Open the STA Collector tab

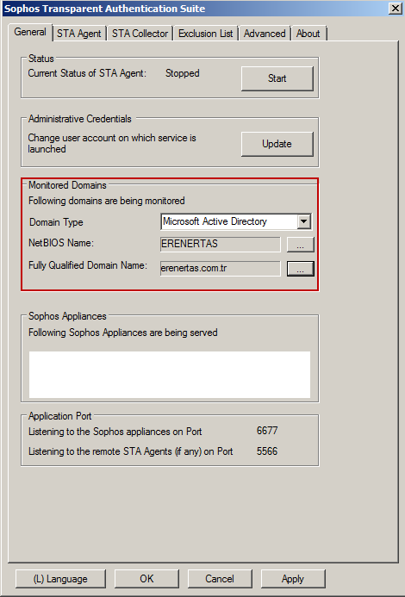click(140, 34)
